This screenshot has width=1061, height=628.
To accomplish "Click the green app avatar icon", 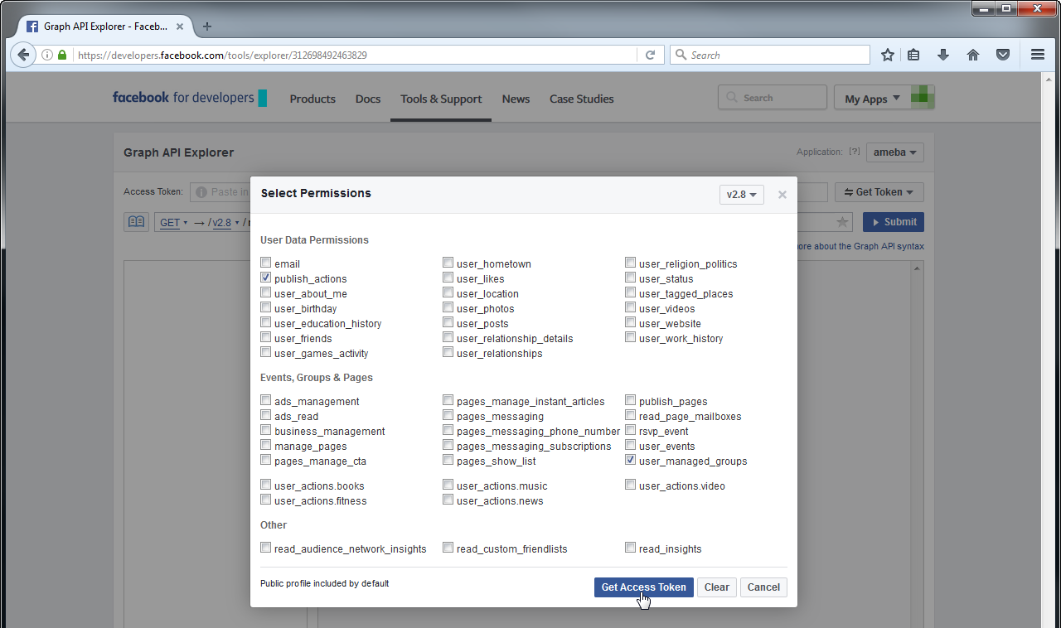I will (923, 98).
